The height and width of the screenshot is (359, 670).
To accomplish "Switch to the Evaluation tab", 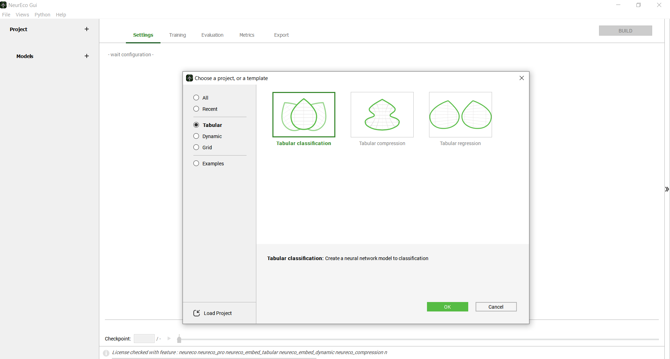I will (x=212, y=35).
